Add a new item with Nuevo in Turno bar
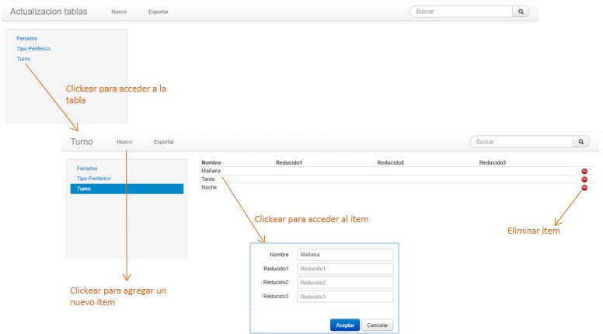Viewport: 603px width, 334px height. (124, 142)
